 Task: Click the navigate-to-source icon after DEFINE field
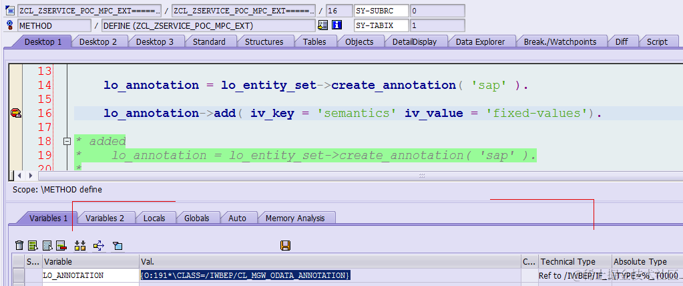tap(322, 25)
